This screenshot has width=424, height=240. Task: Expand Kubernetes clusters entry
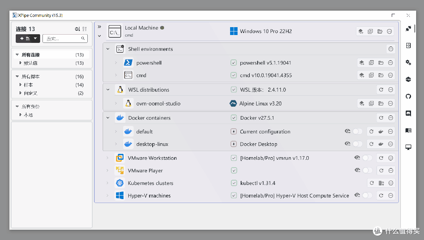point(107,183)
